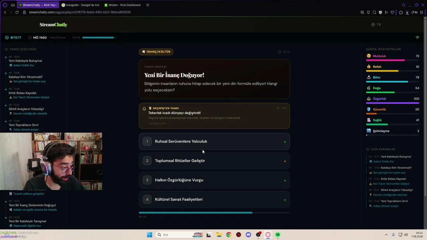Click the Tarih Çizelgesi timeline header
427x240 pixels.
(21, 49)
